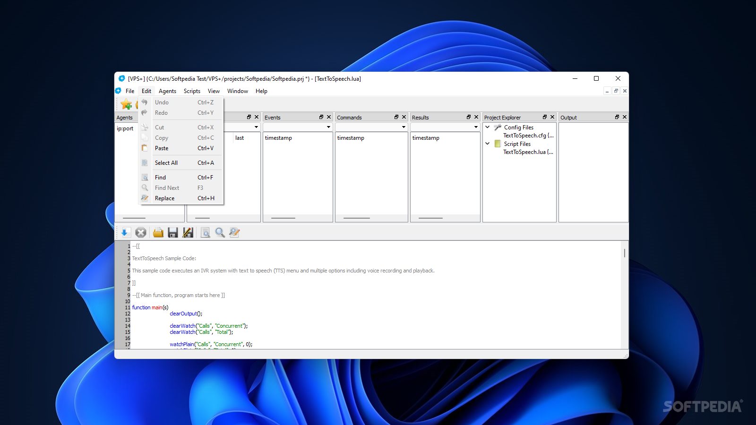
Task: Choose Paste from the Edit menu
Action: 181,148
